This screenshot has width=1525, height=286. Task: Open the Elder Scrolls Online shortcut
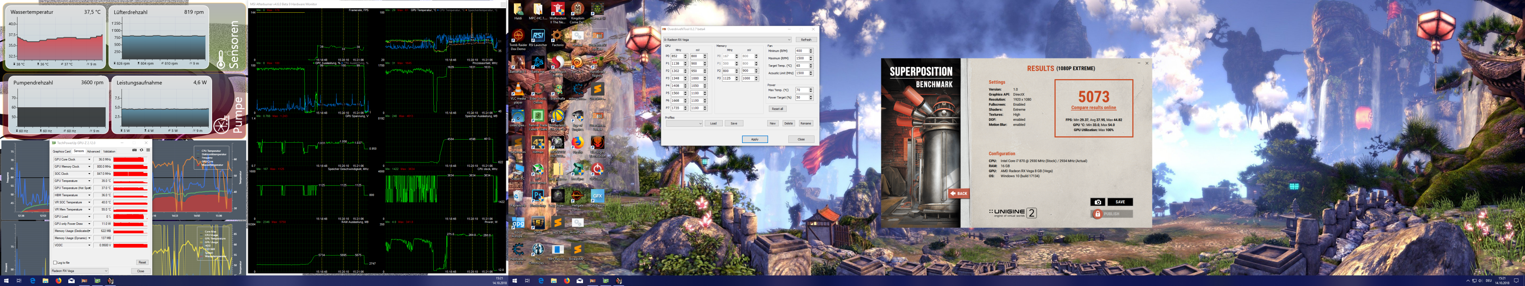tap(538, 94)
